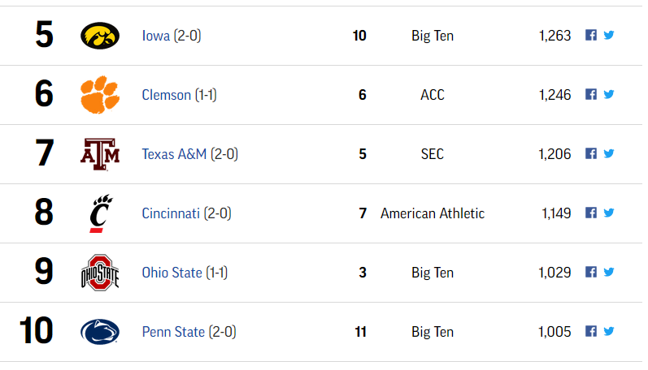Open the Ohio State team page
The width and height of the screenshot is (648, 370).
point(172,273)
